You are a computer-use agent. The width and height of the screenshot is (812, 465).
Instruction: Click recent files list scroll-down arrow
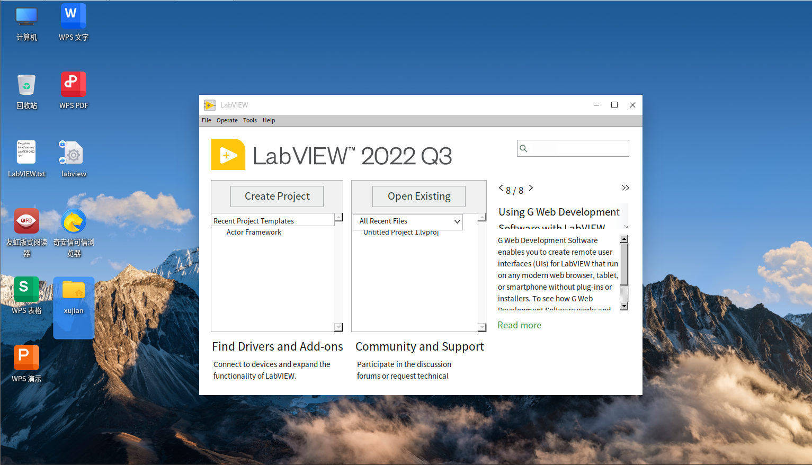(x=482, y=327)
